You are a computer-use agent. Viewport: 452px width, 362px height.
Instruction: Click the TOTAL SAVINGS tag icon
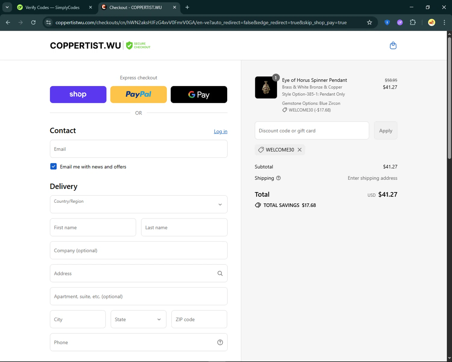(x=258, y=205)
